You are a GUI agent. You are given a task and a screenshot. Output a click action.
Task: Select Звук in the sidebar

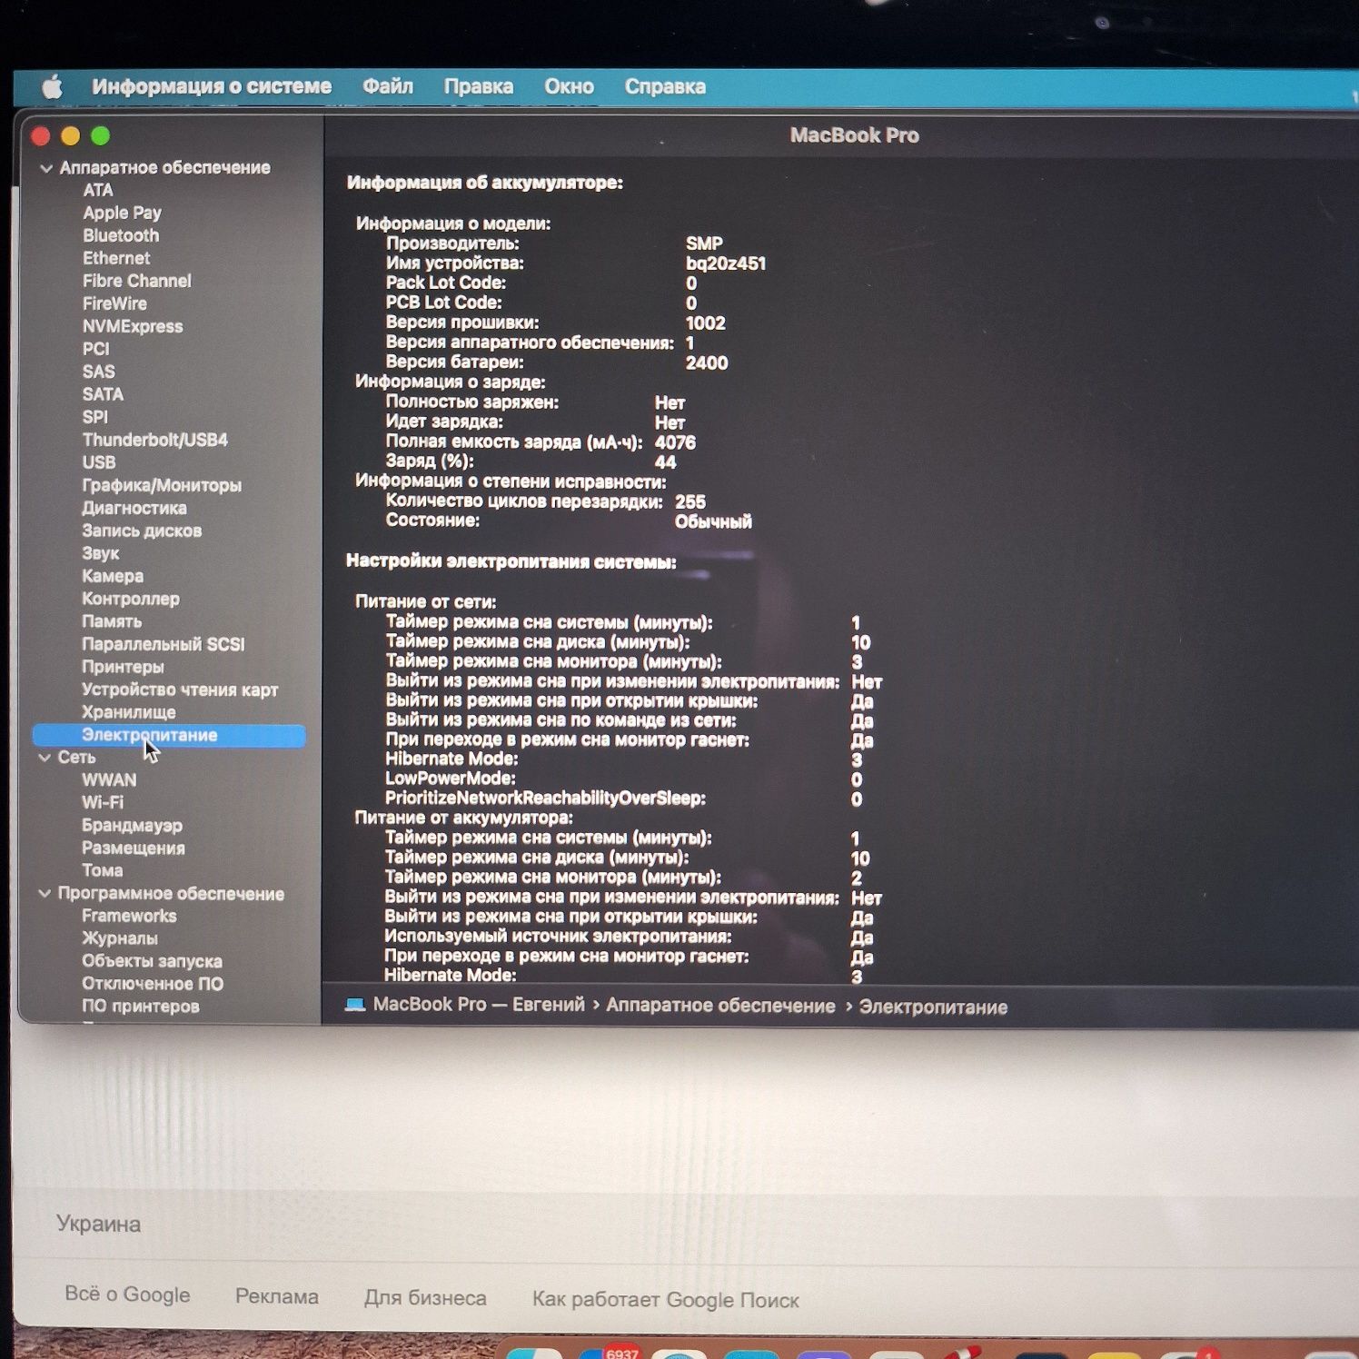[100, 553]
